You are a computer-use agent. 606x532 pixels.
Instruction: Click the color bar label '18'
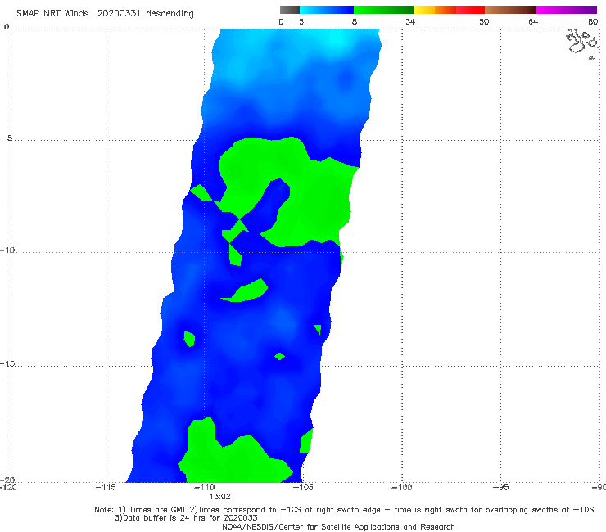click(352, 22)
